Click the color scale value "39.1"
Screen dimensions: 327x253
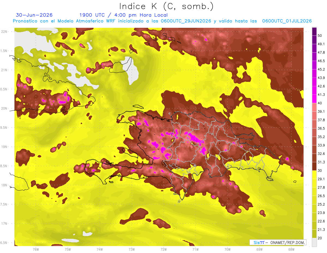pos(321,111)
